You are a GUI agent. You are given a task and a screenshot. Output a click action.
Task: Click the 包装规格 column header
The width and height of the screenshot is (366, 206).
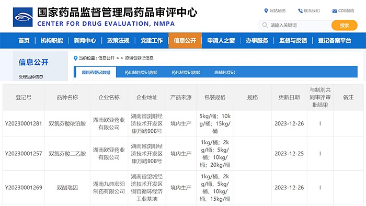click(215, 97)
